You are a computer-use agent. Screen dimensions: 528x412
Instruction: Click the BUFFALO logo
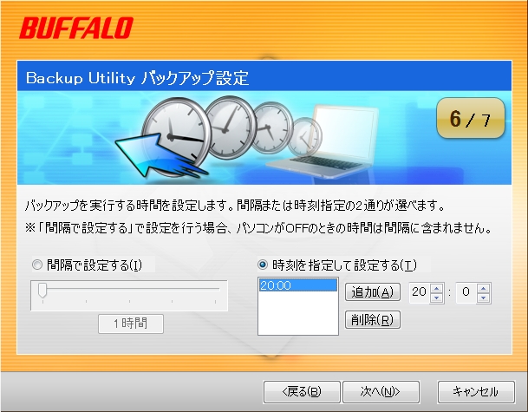coord(76,28)
